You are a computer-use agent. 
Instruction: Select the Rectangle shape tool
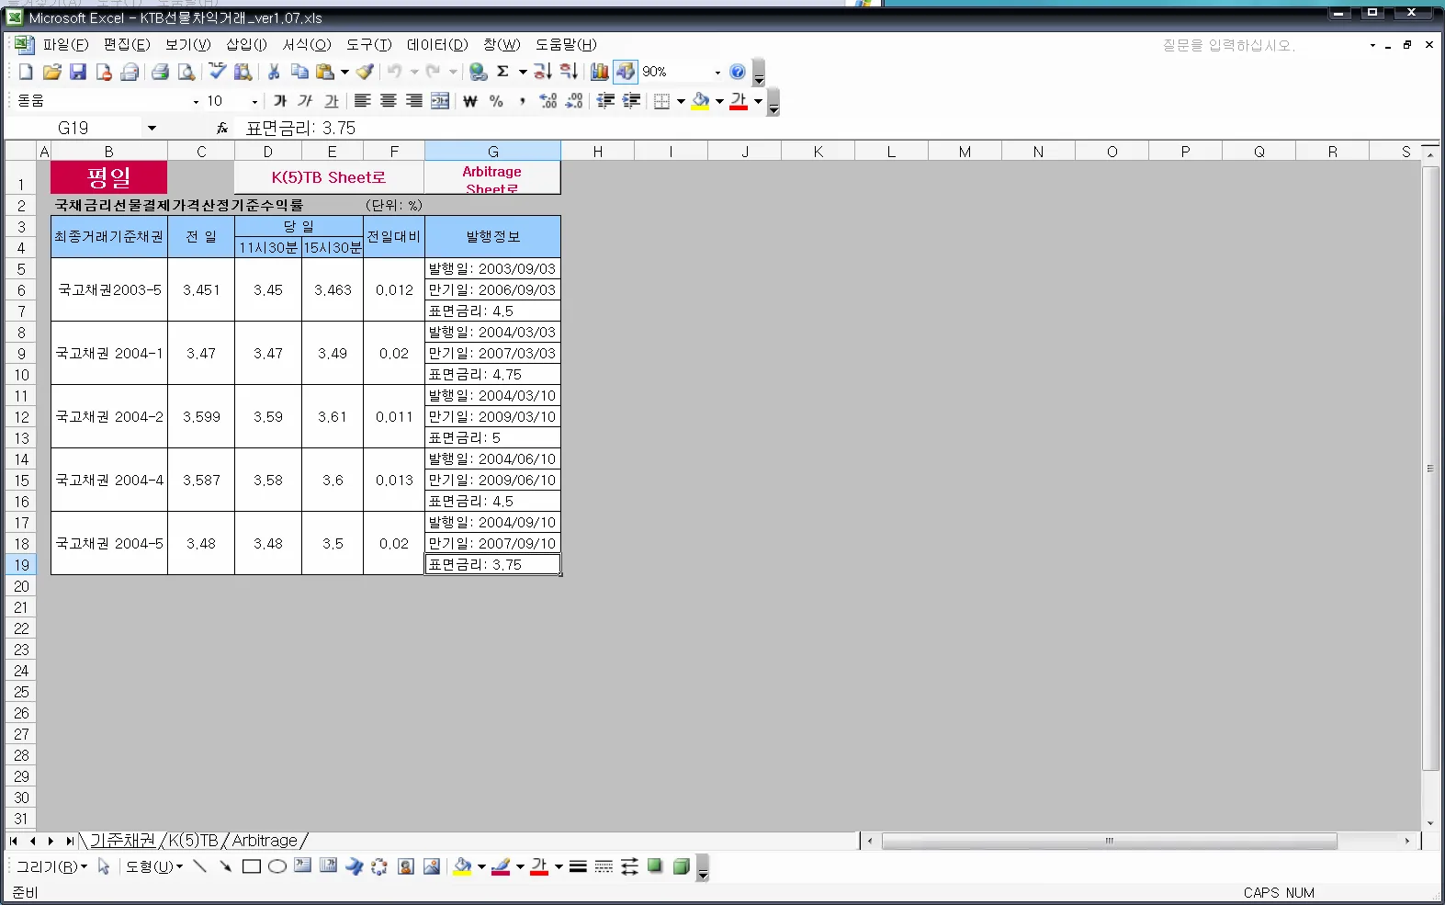251,866
